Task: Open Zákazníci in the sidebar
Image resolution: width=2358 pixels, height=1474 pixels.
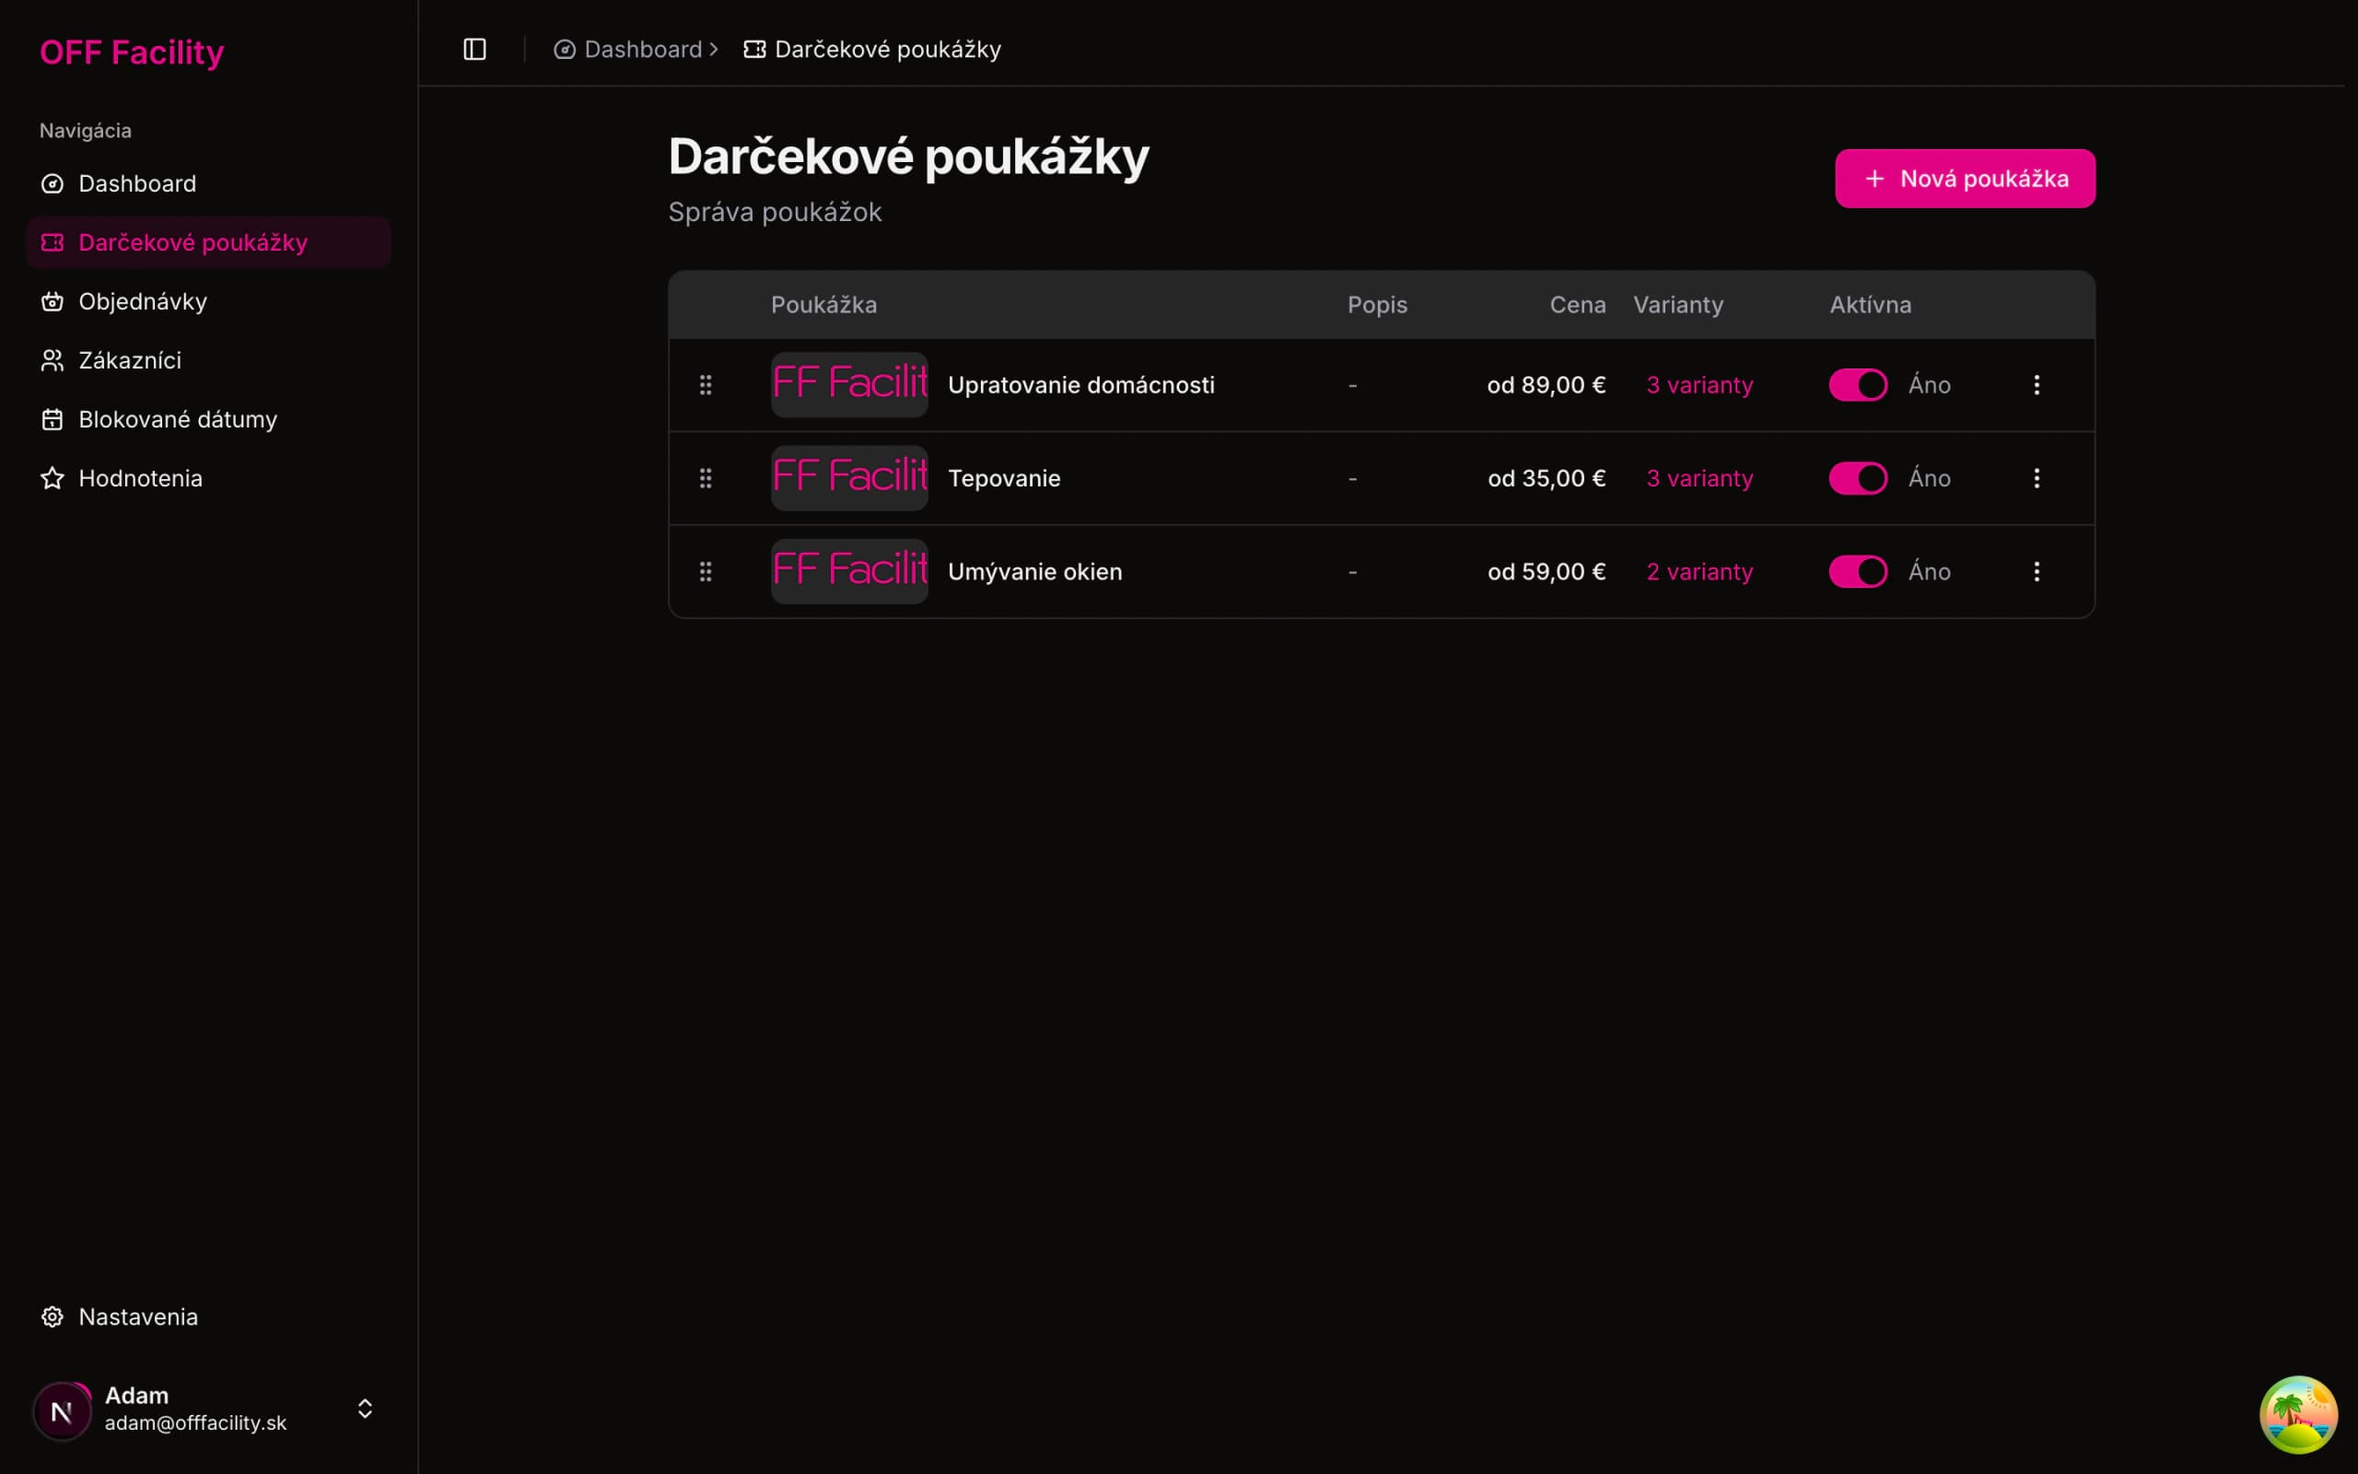Action: 208,359
